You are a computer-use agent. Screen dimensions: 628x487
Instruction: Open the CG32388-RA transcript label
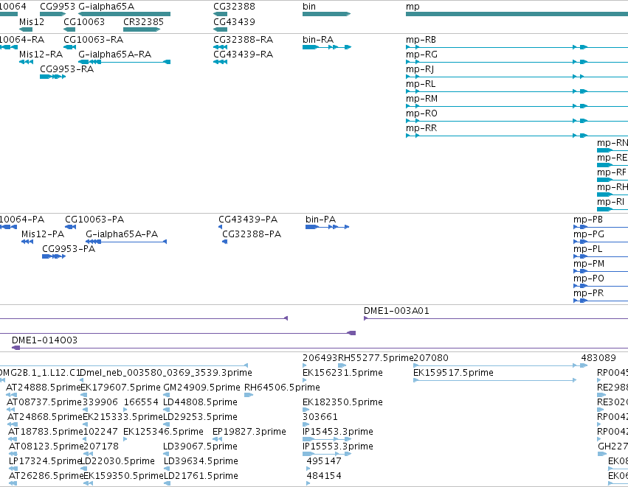243,40
